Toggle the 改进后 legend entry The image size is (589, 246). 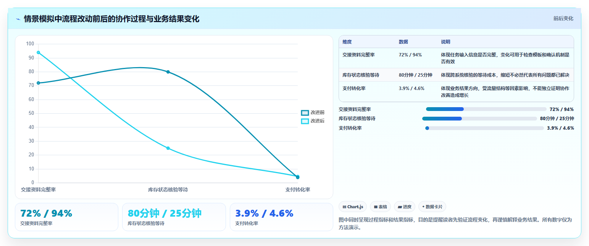313,121
